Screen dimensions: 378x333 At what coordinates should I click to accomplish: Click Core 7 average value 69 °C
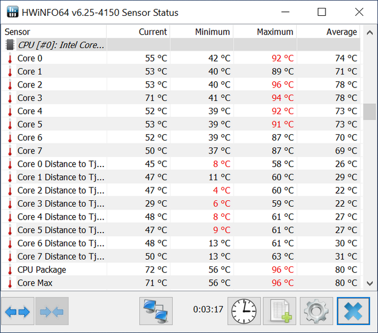(x=346, y=151)
